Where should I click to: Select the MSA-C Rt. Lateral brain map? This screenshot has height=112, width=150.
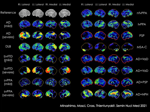[87, 47]
